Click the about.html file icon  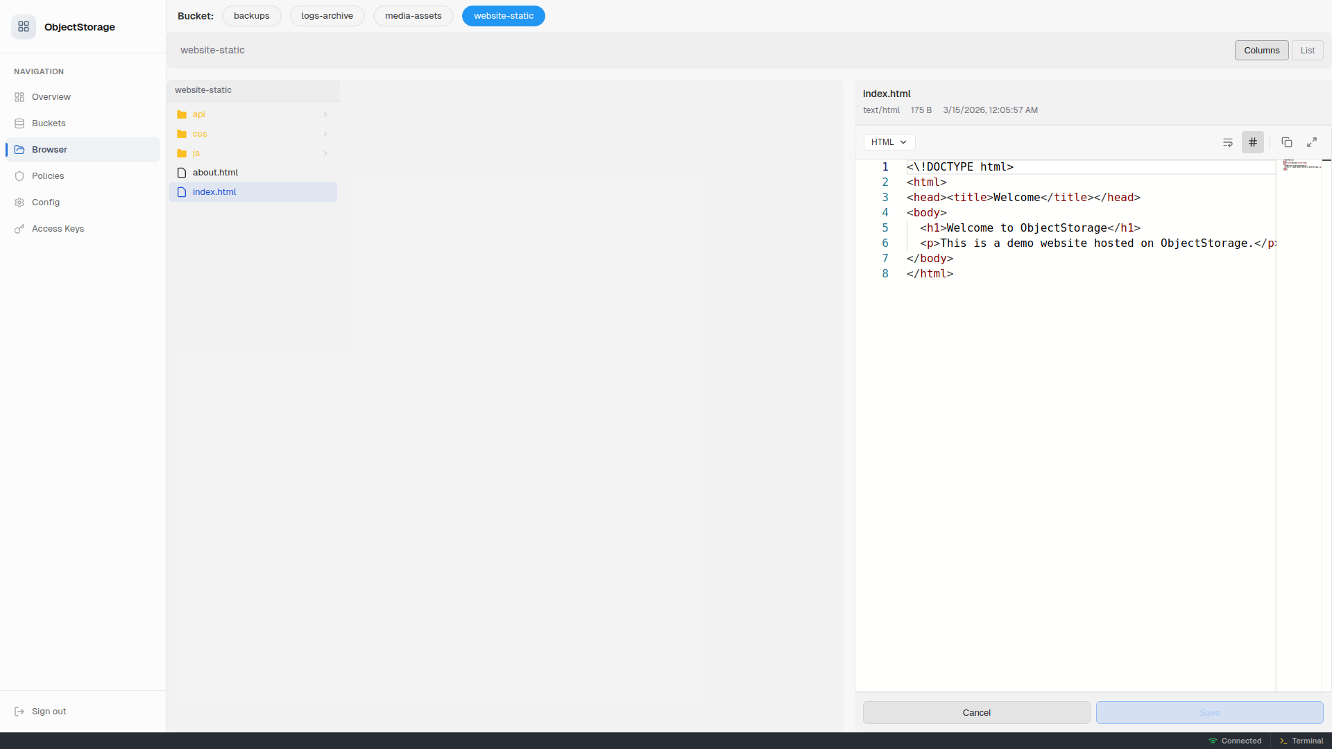182,173
